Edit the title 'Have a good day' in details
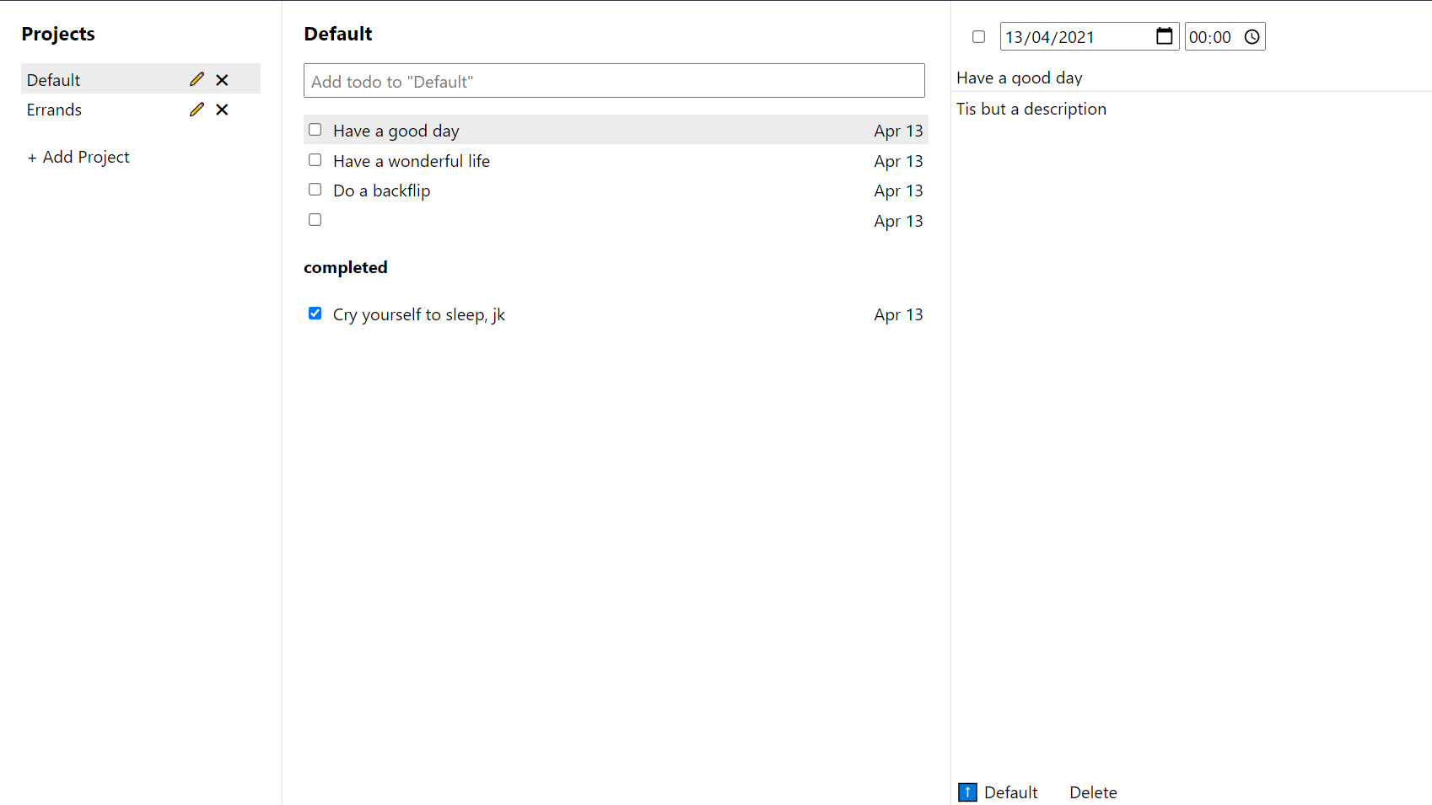Image resolution: width=1432 pixels, height=805 pixels. click(1020, 78)
